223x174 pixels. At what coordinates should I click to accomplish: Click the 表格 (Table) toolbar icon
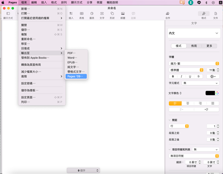(x=81, y=15)
